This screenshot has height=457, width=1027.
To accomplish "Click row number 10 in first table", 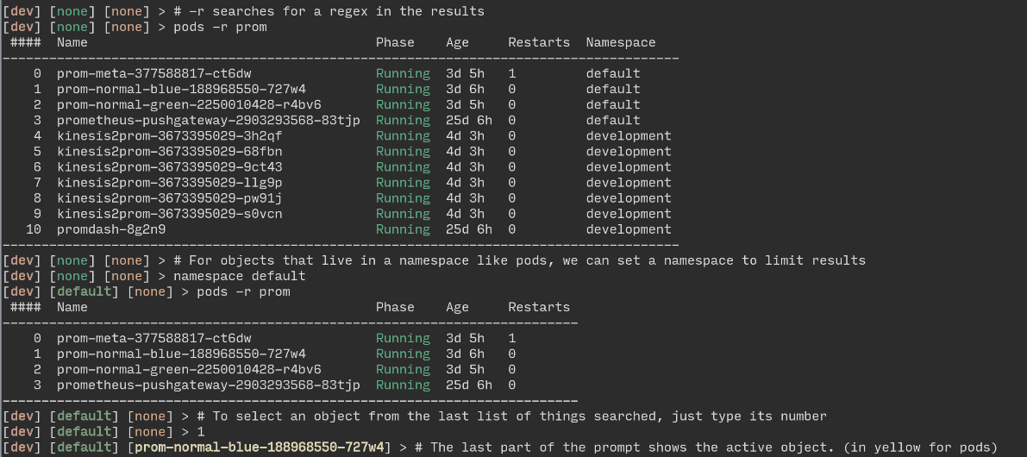I will point(34,229).
